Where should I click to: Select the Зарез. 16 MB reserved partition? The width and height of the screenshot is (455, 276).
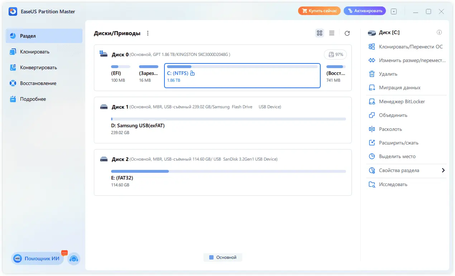point(149,75)
